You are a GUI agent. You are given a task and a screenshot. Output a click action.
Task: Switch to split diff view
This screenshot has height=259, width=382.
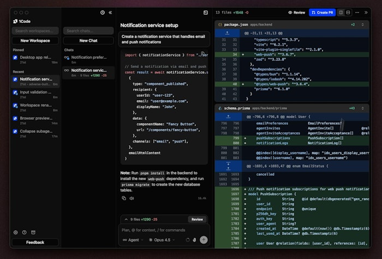point(341,13)
